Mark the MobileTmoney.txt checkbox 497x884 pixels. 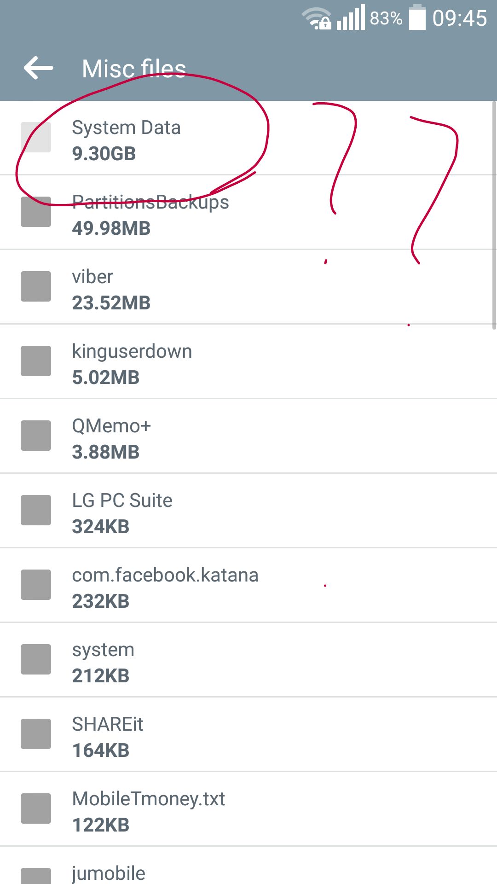(x=36, y=808)
